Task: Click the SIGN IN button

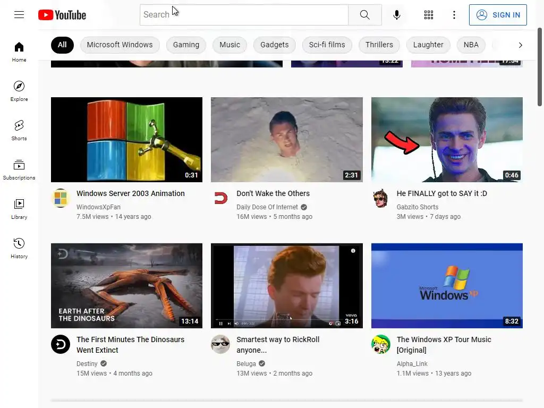Action: coord(498,15)
